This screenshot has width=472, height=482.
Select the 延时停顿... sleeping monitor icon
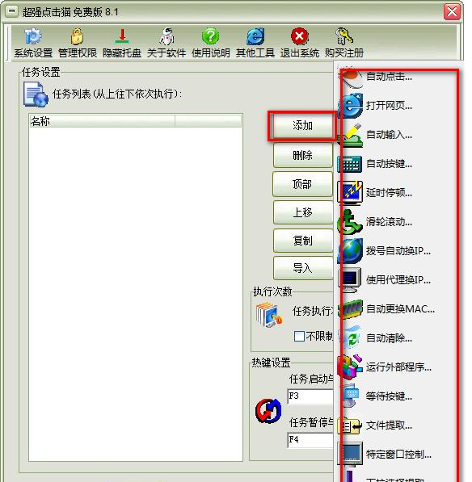(350, 193)
